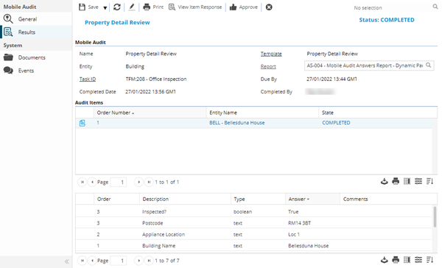
Task: Click the answers table vertical scrollbar
Action: [435, 216]
